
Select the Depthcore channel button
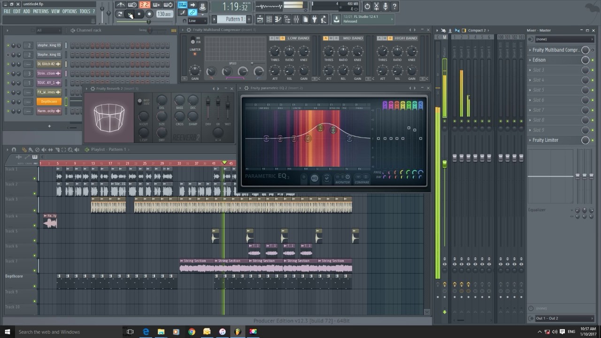[x=49, y=101]
